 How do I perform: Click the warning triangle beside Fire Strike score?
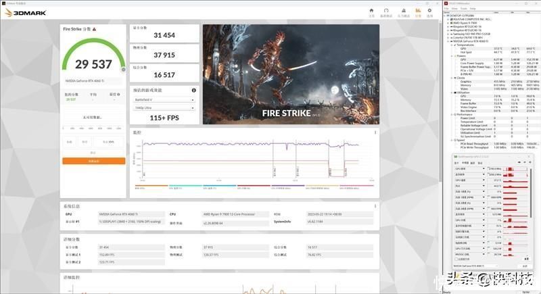[94, 29]
